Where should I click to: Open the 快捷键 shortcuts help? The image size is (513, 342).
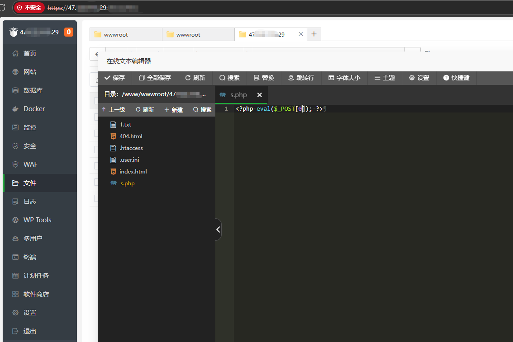[x=456, y=78]
